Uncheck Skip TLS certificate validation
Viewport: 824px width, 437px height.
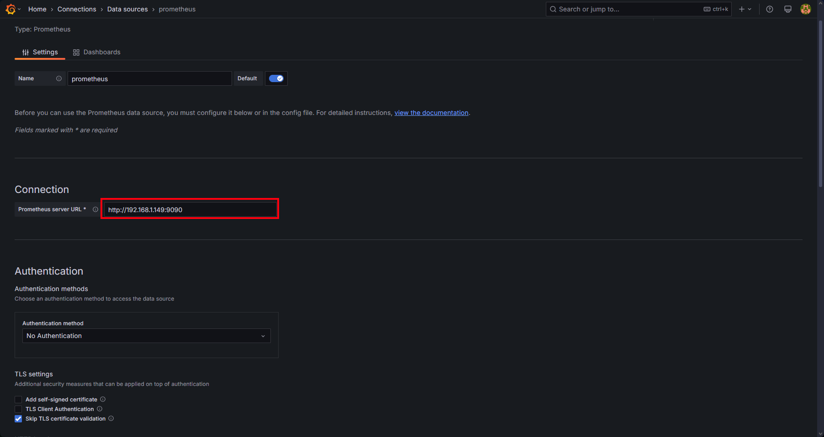coord(18,419)
